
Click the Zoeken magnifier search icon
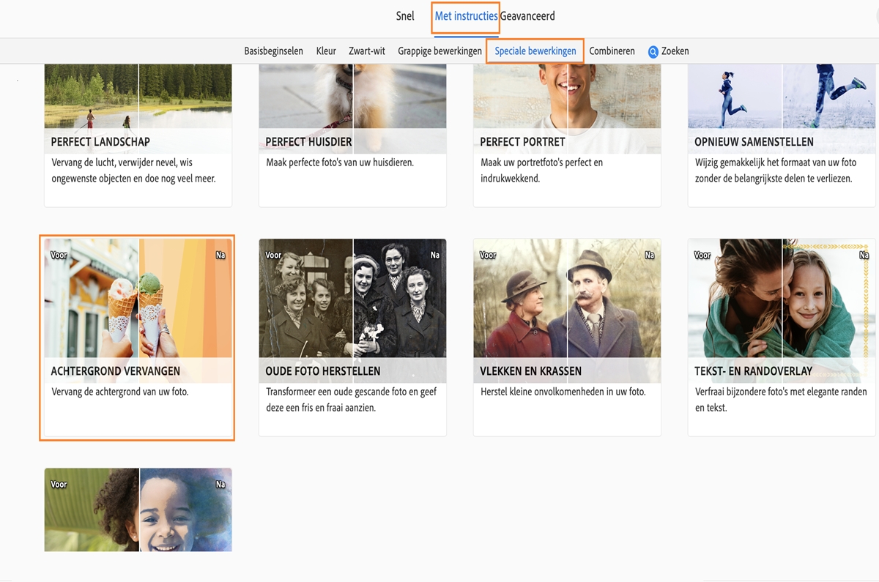(x=653, y=51)
